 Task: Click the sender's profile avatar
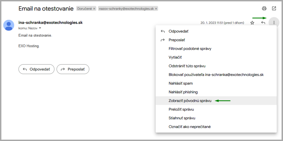pyautogui.click(x=9, y=25)
